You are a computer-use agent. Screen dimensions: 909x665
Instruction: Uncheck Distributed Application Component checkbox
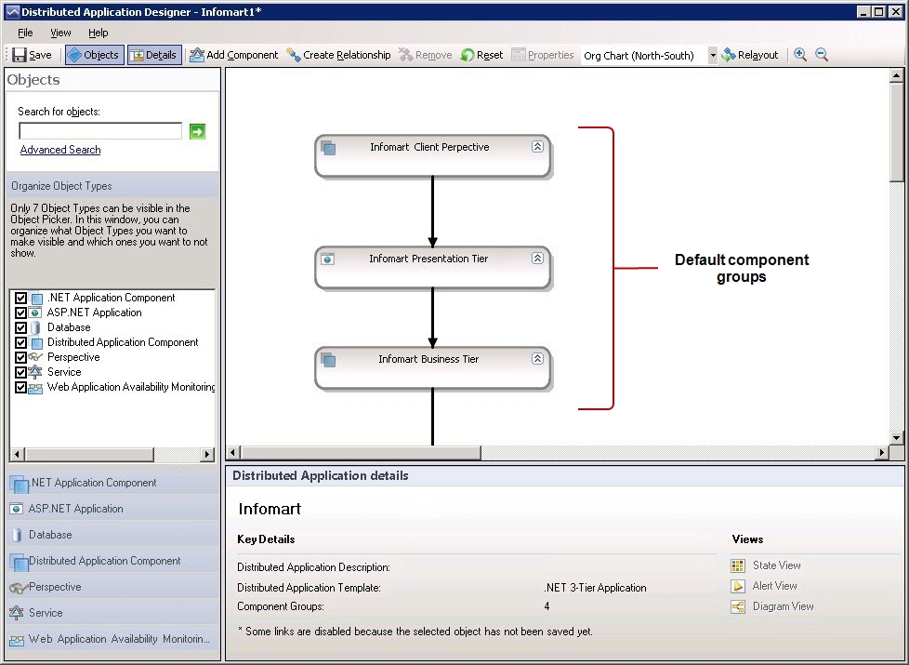[x=20, y=342]
